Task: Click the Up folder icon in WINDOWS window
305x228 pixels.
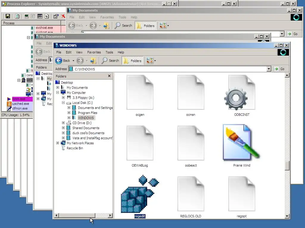Action: pyautogui.click(x=93, y=61)
